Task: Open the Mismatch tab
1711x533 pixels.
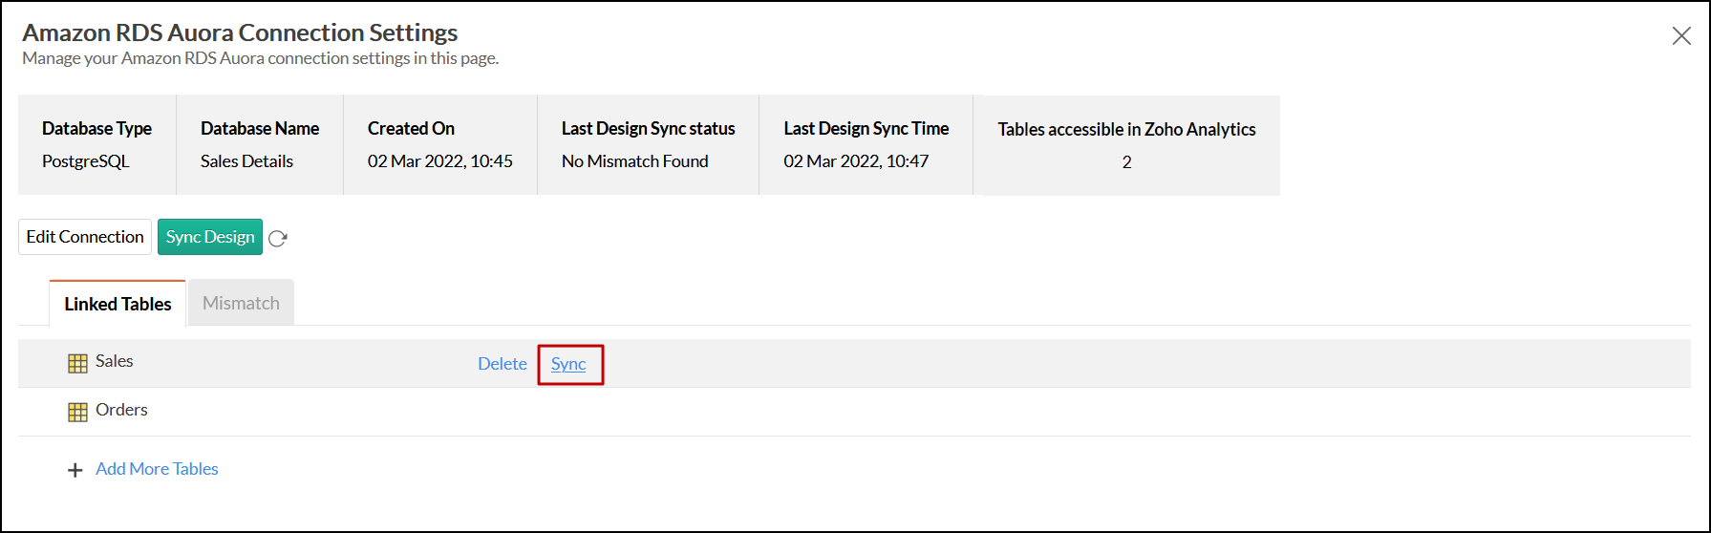Action: click(241, 303)
